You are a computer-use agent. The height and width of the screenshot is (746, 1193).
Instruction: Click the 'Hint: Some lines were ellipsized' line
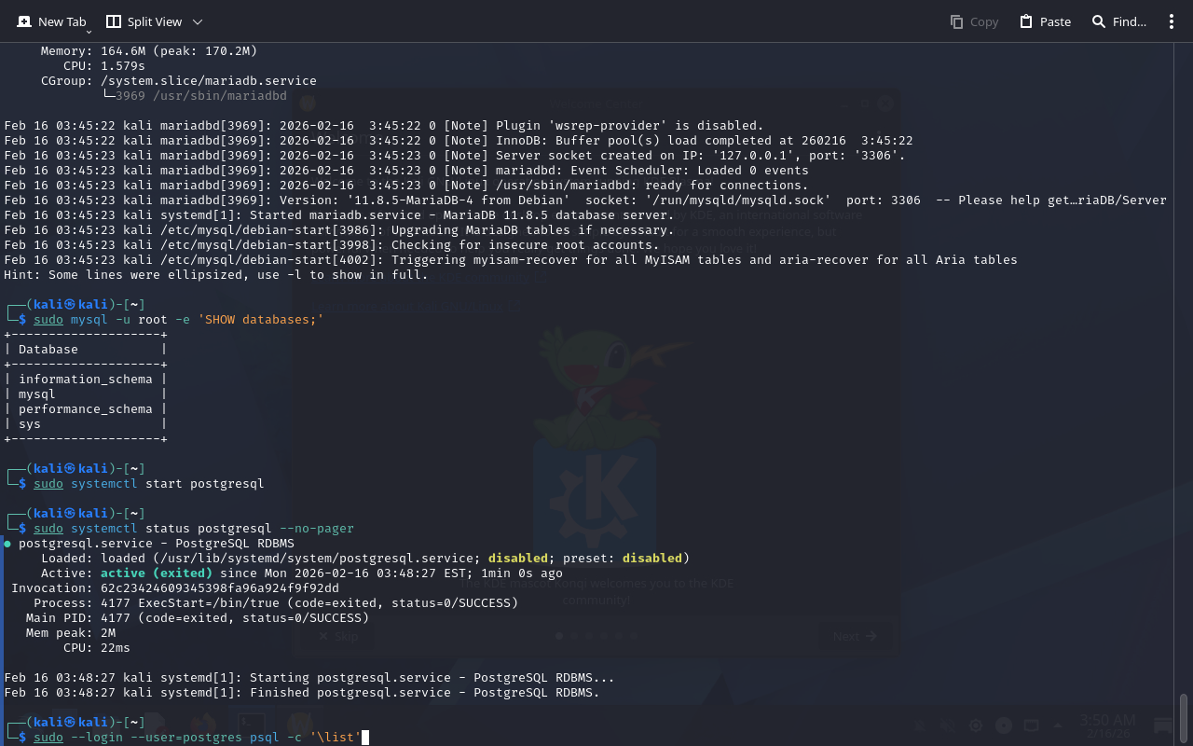point(216,275)
